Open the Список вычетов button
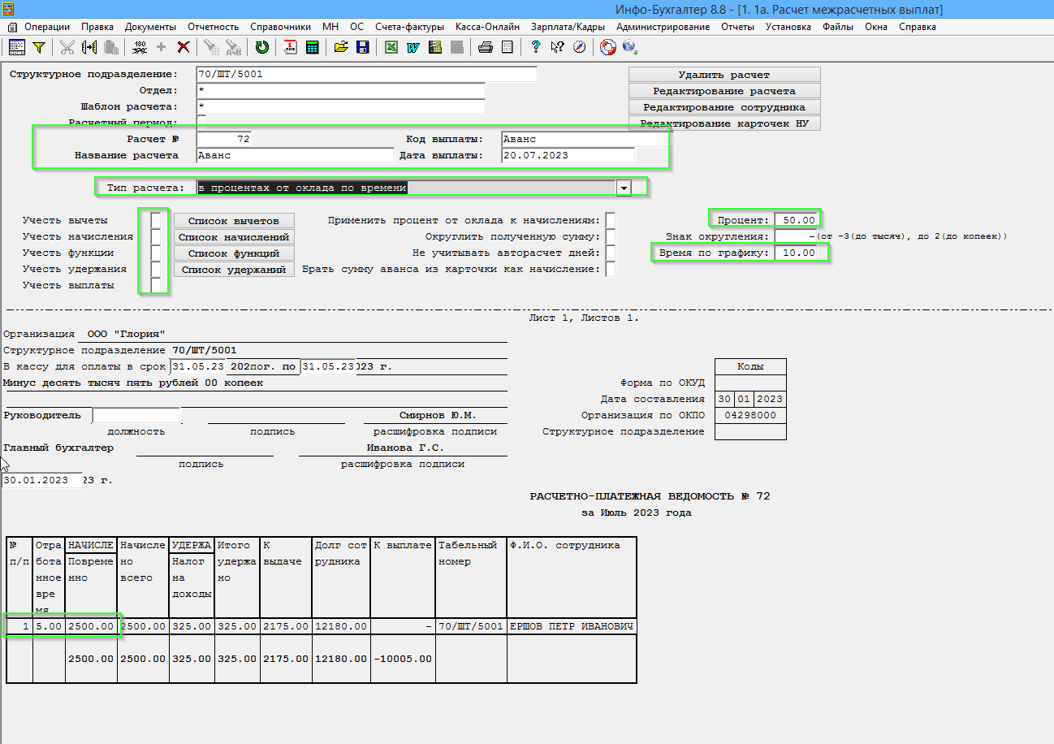The width and height of the screenshot is (1054, 744). point(234,221)
